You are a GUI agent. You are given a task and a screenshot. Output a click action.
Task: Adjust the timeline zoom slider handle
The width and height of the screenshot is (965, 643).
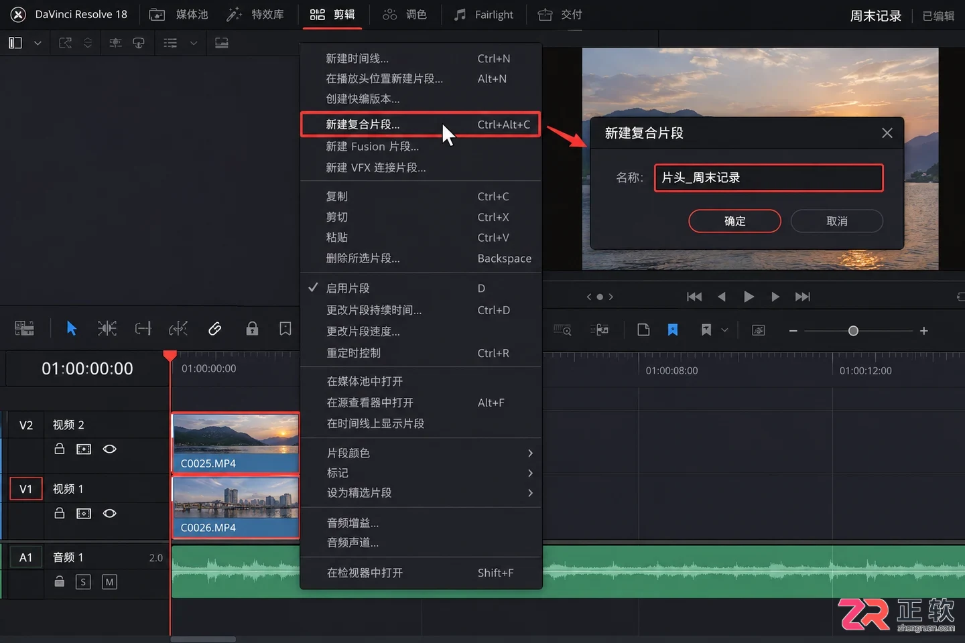pos(853,331)
